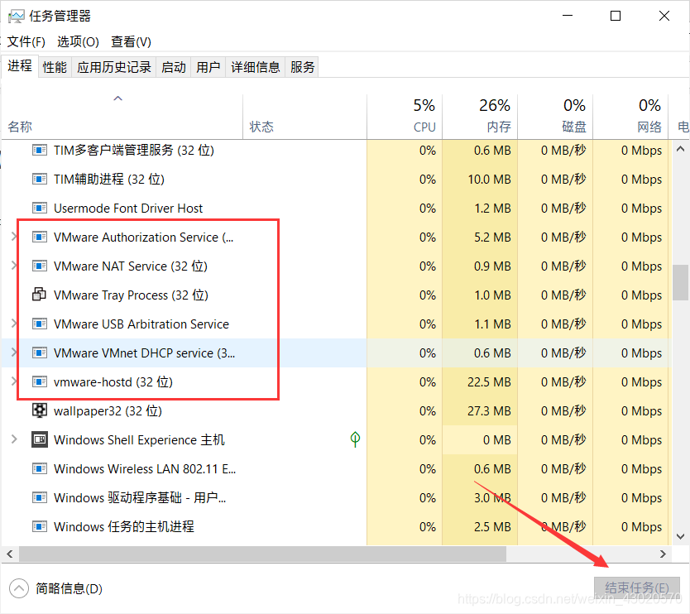This screenshot has height=614, width=690.
Task: Click the vertical scrollbar thumb
Action: pos(680,282)
